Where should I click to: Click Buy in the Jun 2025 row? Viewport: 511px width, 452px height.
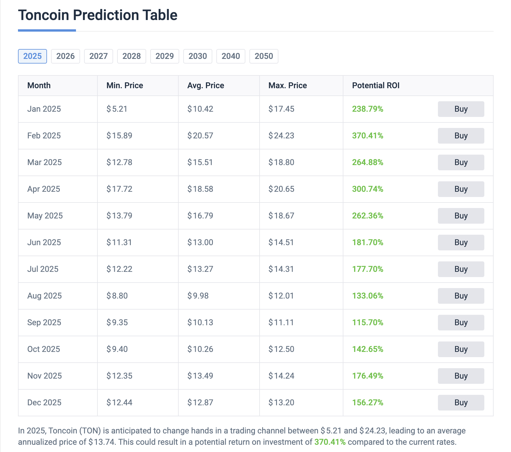[461, 243]
